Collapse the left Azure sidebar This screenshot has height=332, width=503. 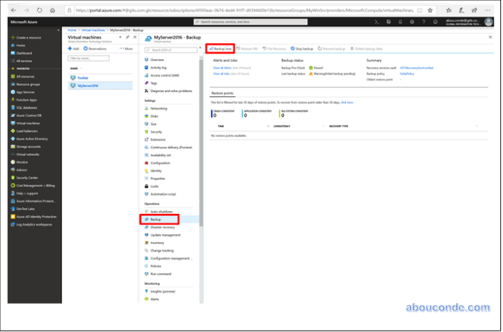pyautogui.click(x=59, y=30)
